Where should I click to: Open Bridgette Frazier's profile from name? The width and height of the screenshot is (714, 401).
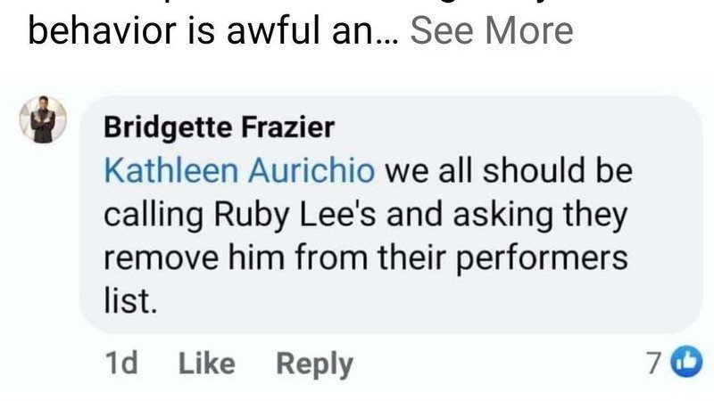point(219,127)
